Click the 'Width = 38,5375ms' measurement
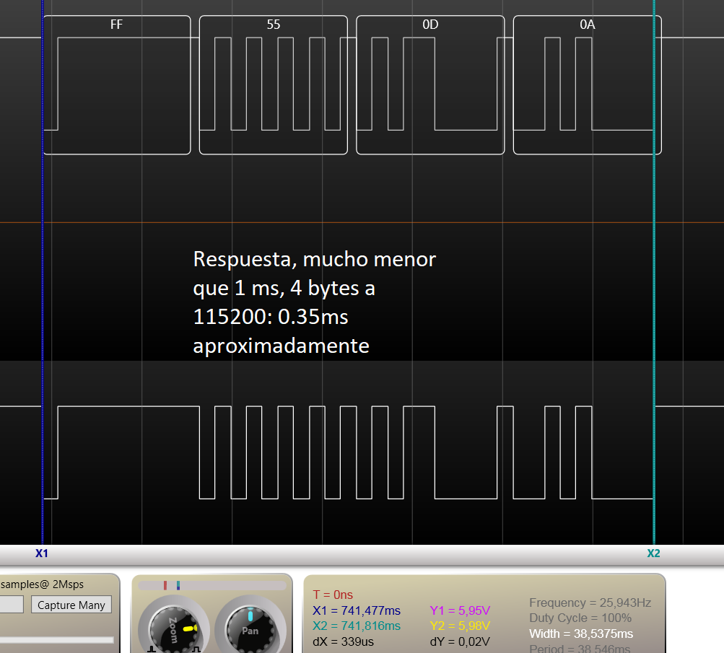724x653 pixels. coord(581,634)
